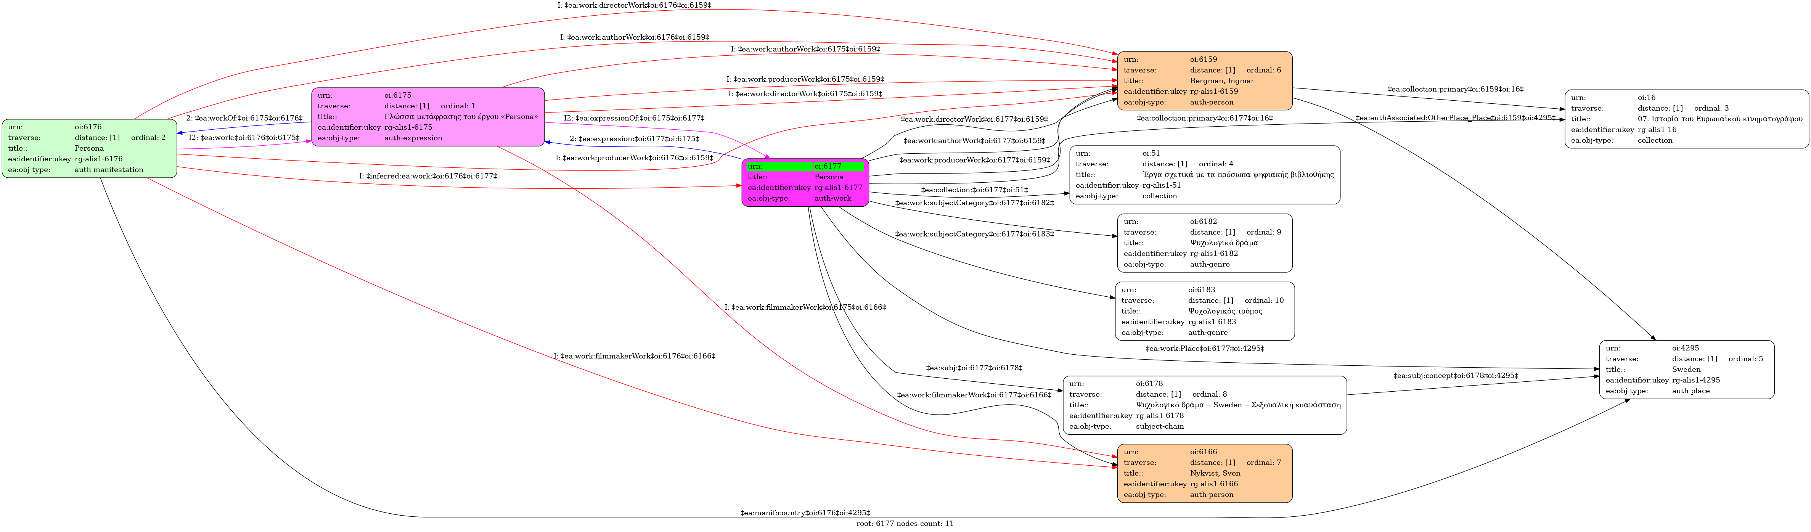The width and height of the screenshot is (1811, 532).
Task: Click edge label collection:primary oi:6159 to oi:16
Action: pyautogui.click(x=1455, y=89)
